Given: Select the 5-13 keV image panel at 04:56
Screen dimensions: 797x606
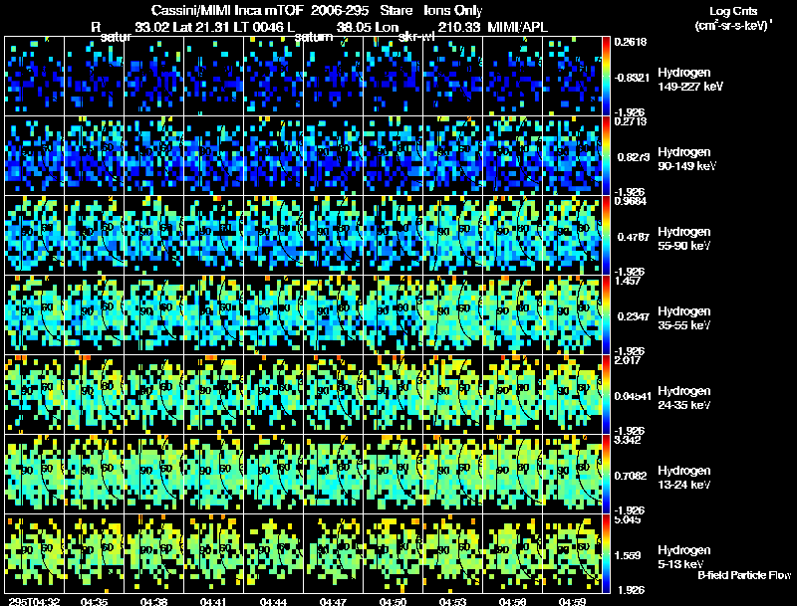Looking at the screenshot, I should [512, 553].
